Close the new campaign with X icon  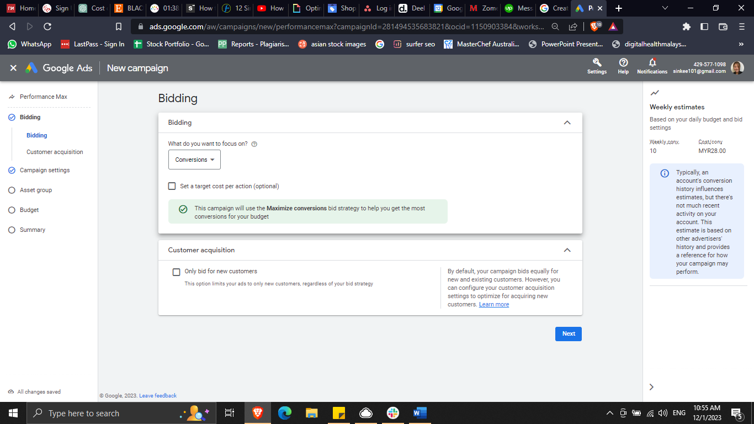(x=13, y=68)
